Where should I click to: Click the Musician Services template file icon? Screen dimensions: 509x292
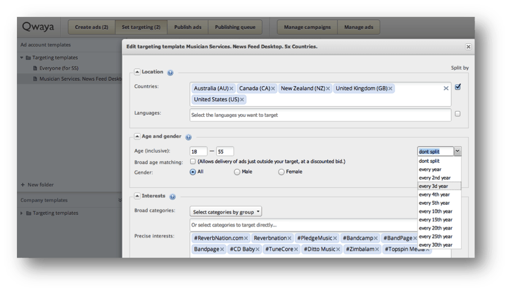[35, 79]
